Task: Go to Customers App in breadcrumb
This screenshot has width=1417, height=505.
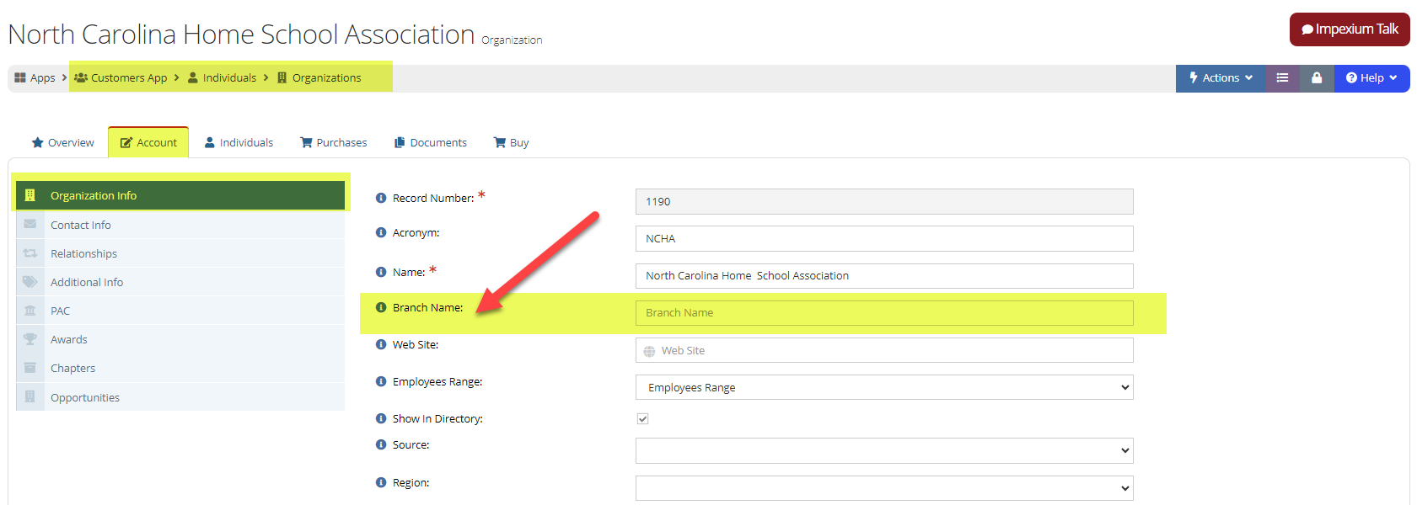Action: (129, 77)
